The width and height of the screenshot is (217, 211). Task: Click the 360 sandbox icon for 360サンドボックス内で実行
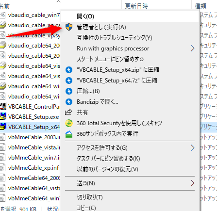pos(69,134)
